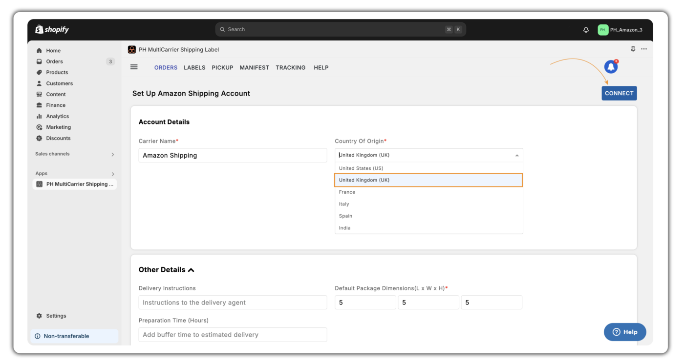Choose United Kingdom (UK) from list

point(428,180)
